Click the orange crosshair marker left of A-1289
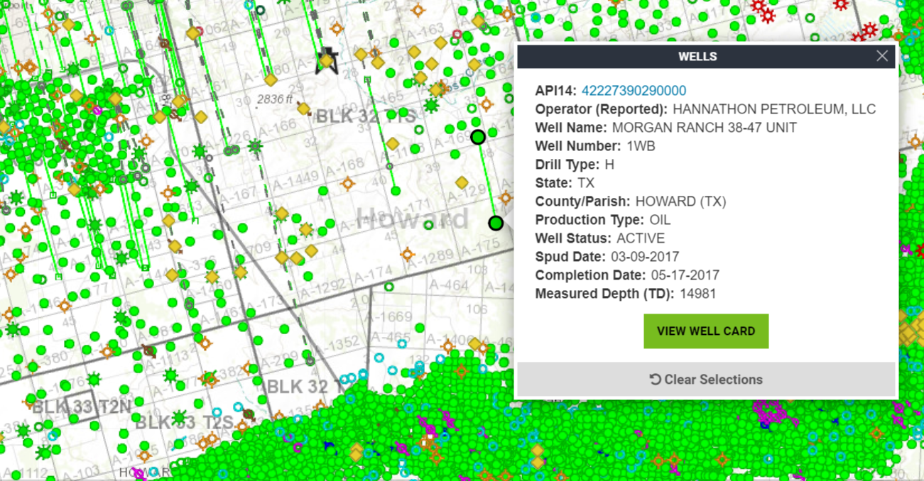Viewport: 924px width, 481px height. click(x=407, y=254)
